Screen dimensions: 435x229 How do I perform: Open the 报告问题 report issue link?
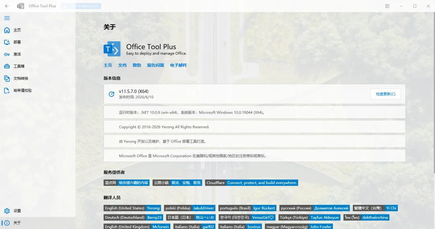pos(155,65)
